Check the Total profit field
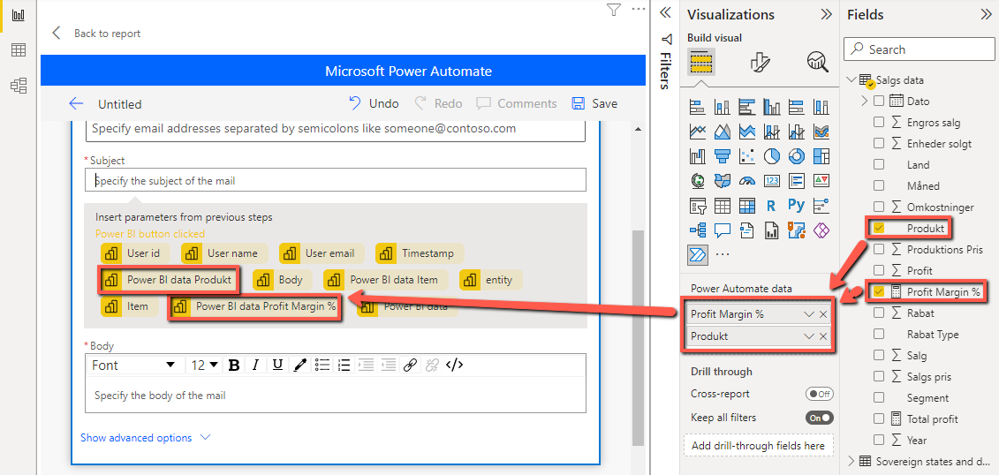This screenshot has width=999, height=475. point(879,419)
